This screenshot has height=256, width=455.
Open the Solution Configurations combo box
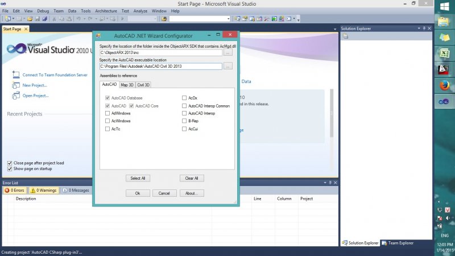tap(142, 19)
